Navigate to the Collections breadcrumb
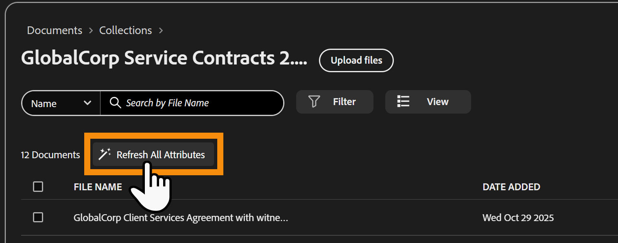The height and width of the screenshot is (243, 618). 125,30
